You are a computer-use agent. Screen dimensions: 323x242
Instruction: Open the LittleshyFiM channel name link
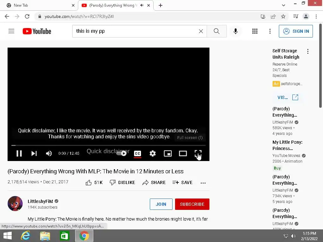coord(40,201)
